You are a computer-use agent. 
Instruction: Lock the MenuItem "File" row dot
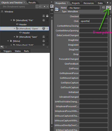coord(47,20)
